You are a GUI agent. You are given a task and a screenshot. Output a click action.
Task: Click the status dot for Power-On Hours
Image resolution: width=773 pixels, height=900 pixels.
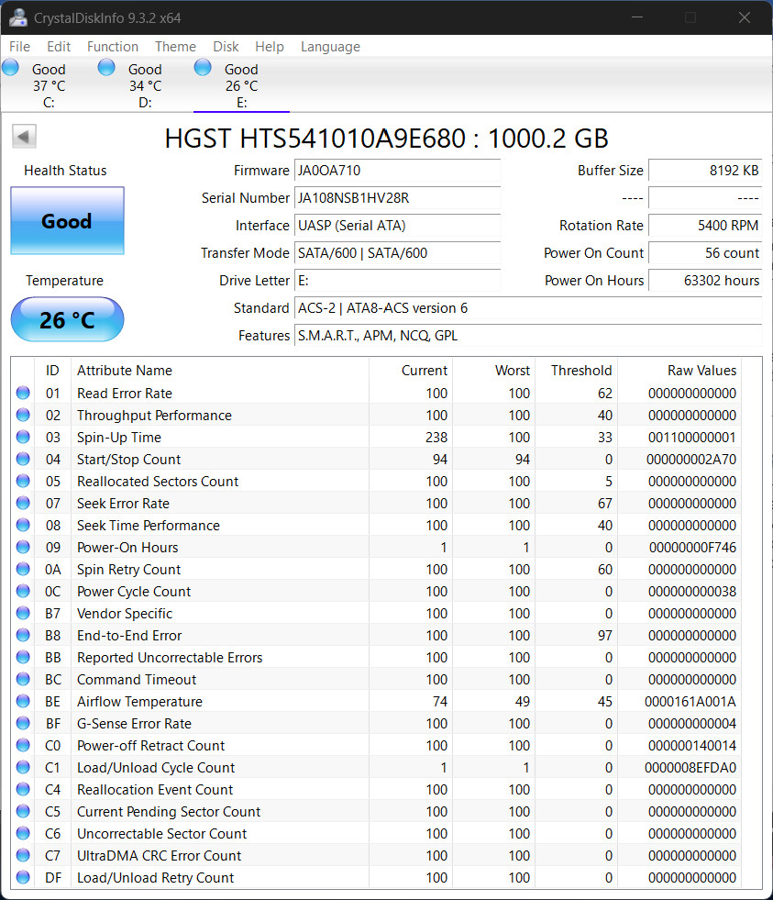pyautogui.click(x=23, y=547)
